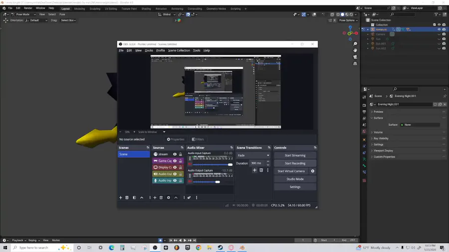The width and height of the screenshot is (449, 252).
Task: Switch to Blender Shading workspace tab
Action: [x=146, y=9]
